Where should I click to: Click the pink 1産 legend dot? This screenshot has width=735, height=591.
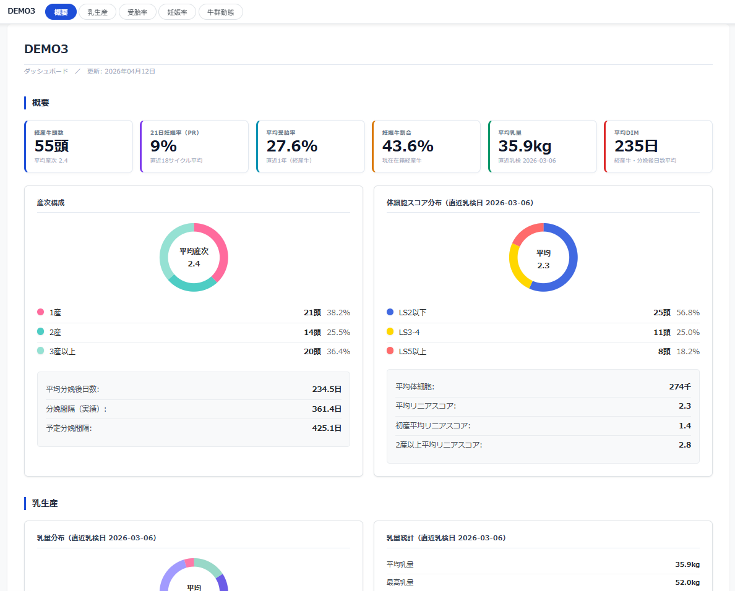[40, 312]
